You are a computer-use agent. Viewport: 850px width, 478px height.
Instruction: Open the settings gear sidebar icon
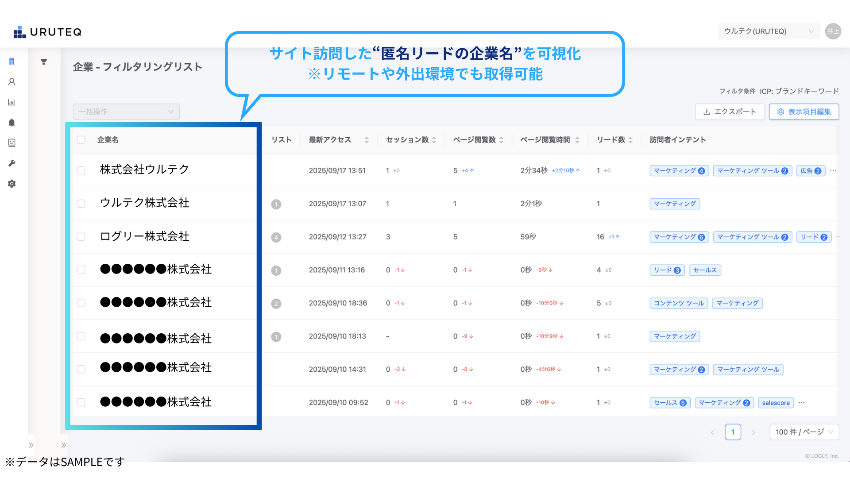pos(12,184)
